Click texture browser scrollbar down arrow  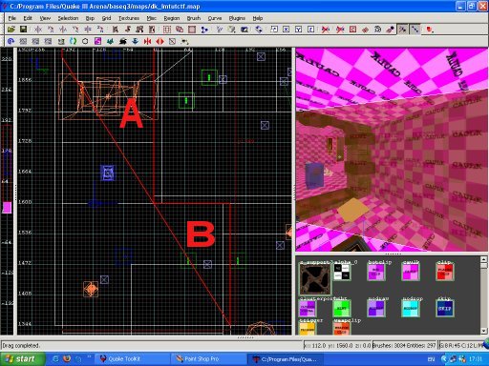tap(483, 331)
